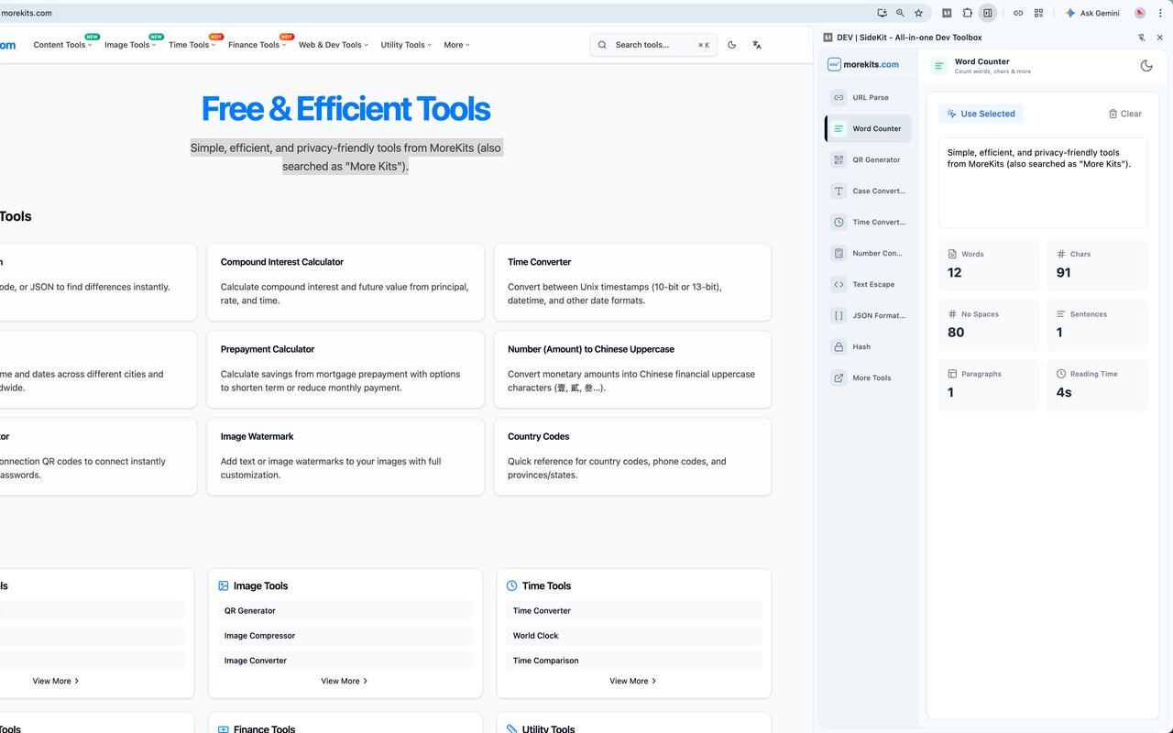Image resolution: width=1173 pixels, height=733 pixels.
Task: Expand the Finance Tools menu
Action: (x=258, y=45)
